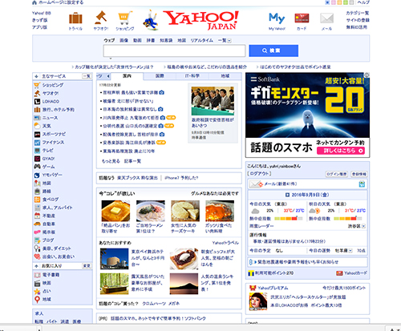Open スポーツナビ in the services sidebar
This screenshot has height=331, width=401.
[54, 134]
